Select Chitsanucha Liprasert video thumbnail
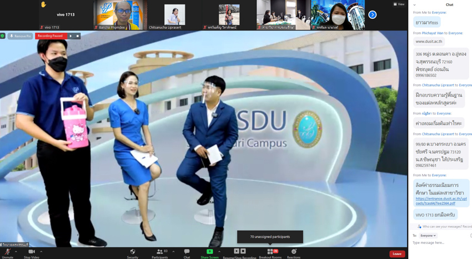 [174, 15]
